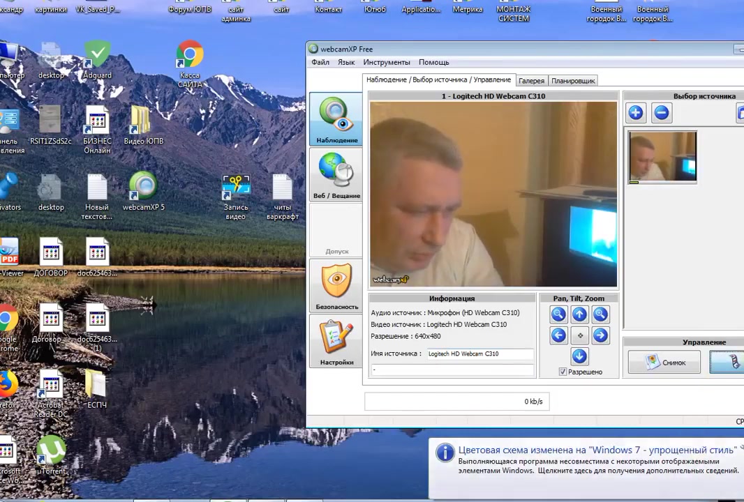Select the БИЗНЕС Онлайн desktop shortcut

pos(97,130)
